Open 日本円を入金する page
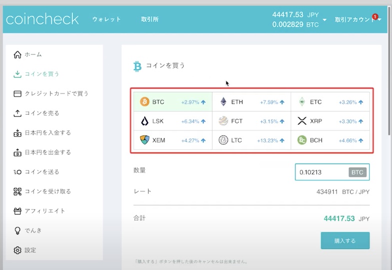Image resolution: width=392 pixels, height=270 pixels. pos(48,133)
